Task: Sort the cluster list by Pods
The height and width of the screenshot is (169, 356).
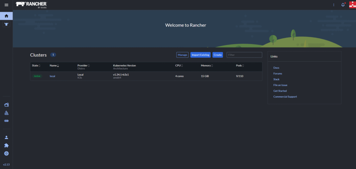Action: tap(240, 66)
